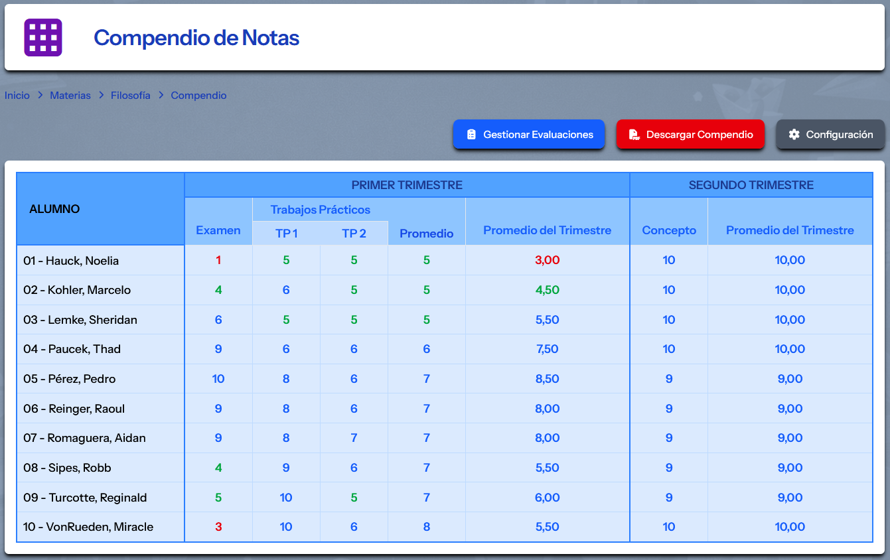Select the Compendio breadcrumb item
The width and height of the screenshot is (890, 560).
tap(198, 95)
